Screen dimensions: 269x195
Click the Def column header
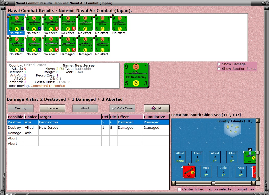click(105, 117)
